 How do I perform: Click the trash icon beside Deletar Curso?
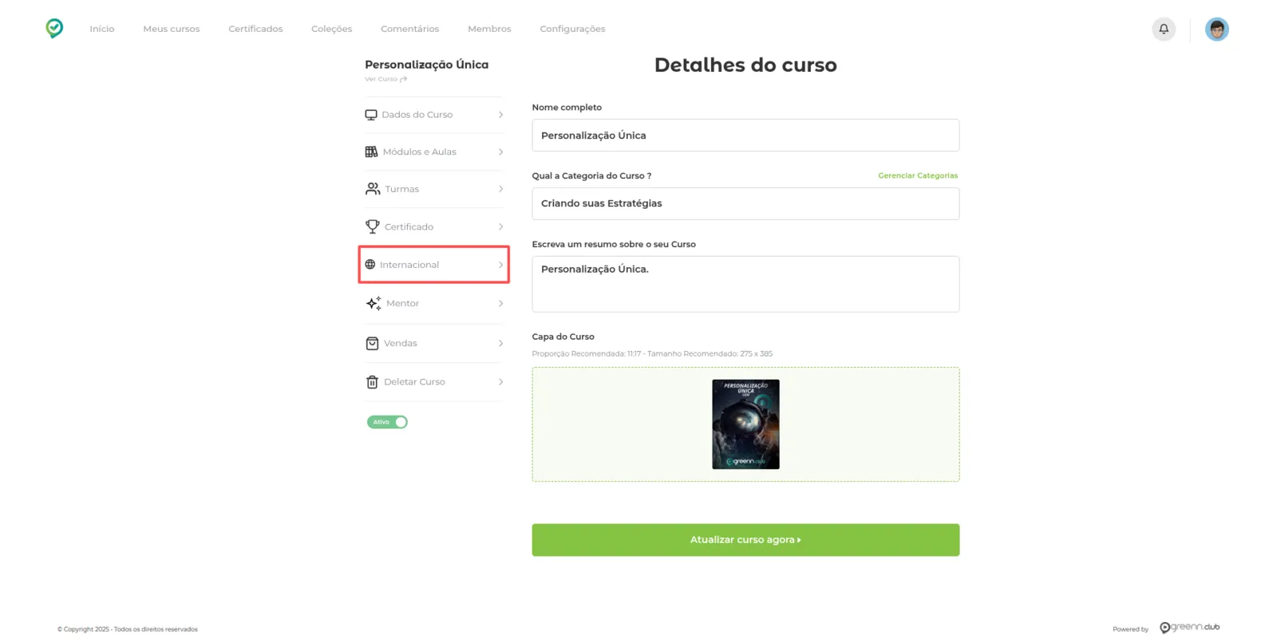[x=372, y=382]
